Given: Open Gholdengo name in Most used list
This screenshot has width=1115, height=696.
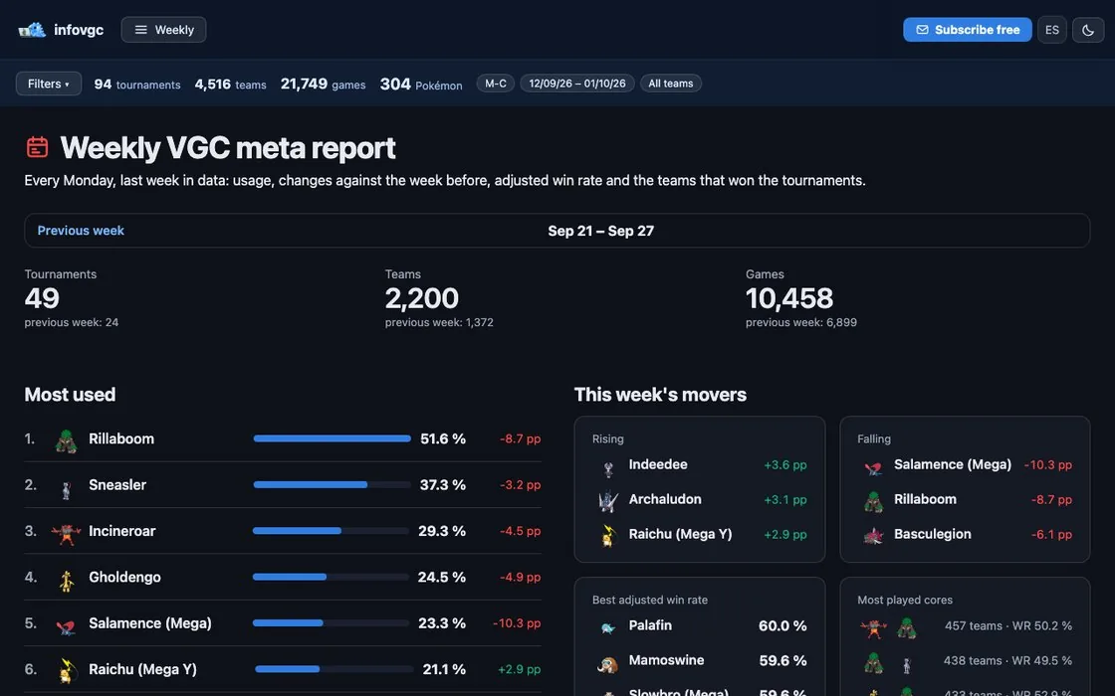Looking at the screenshot, I should pos(124,578).
